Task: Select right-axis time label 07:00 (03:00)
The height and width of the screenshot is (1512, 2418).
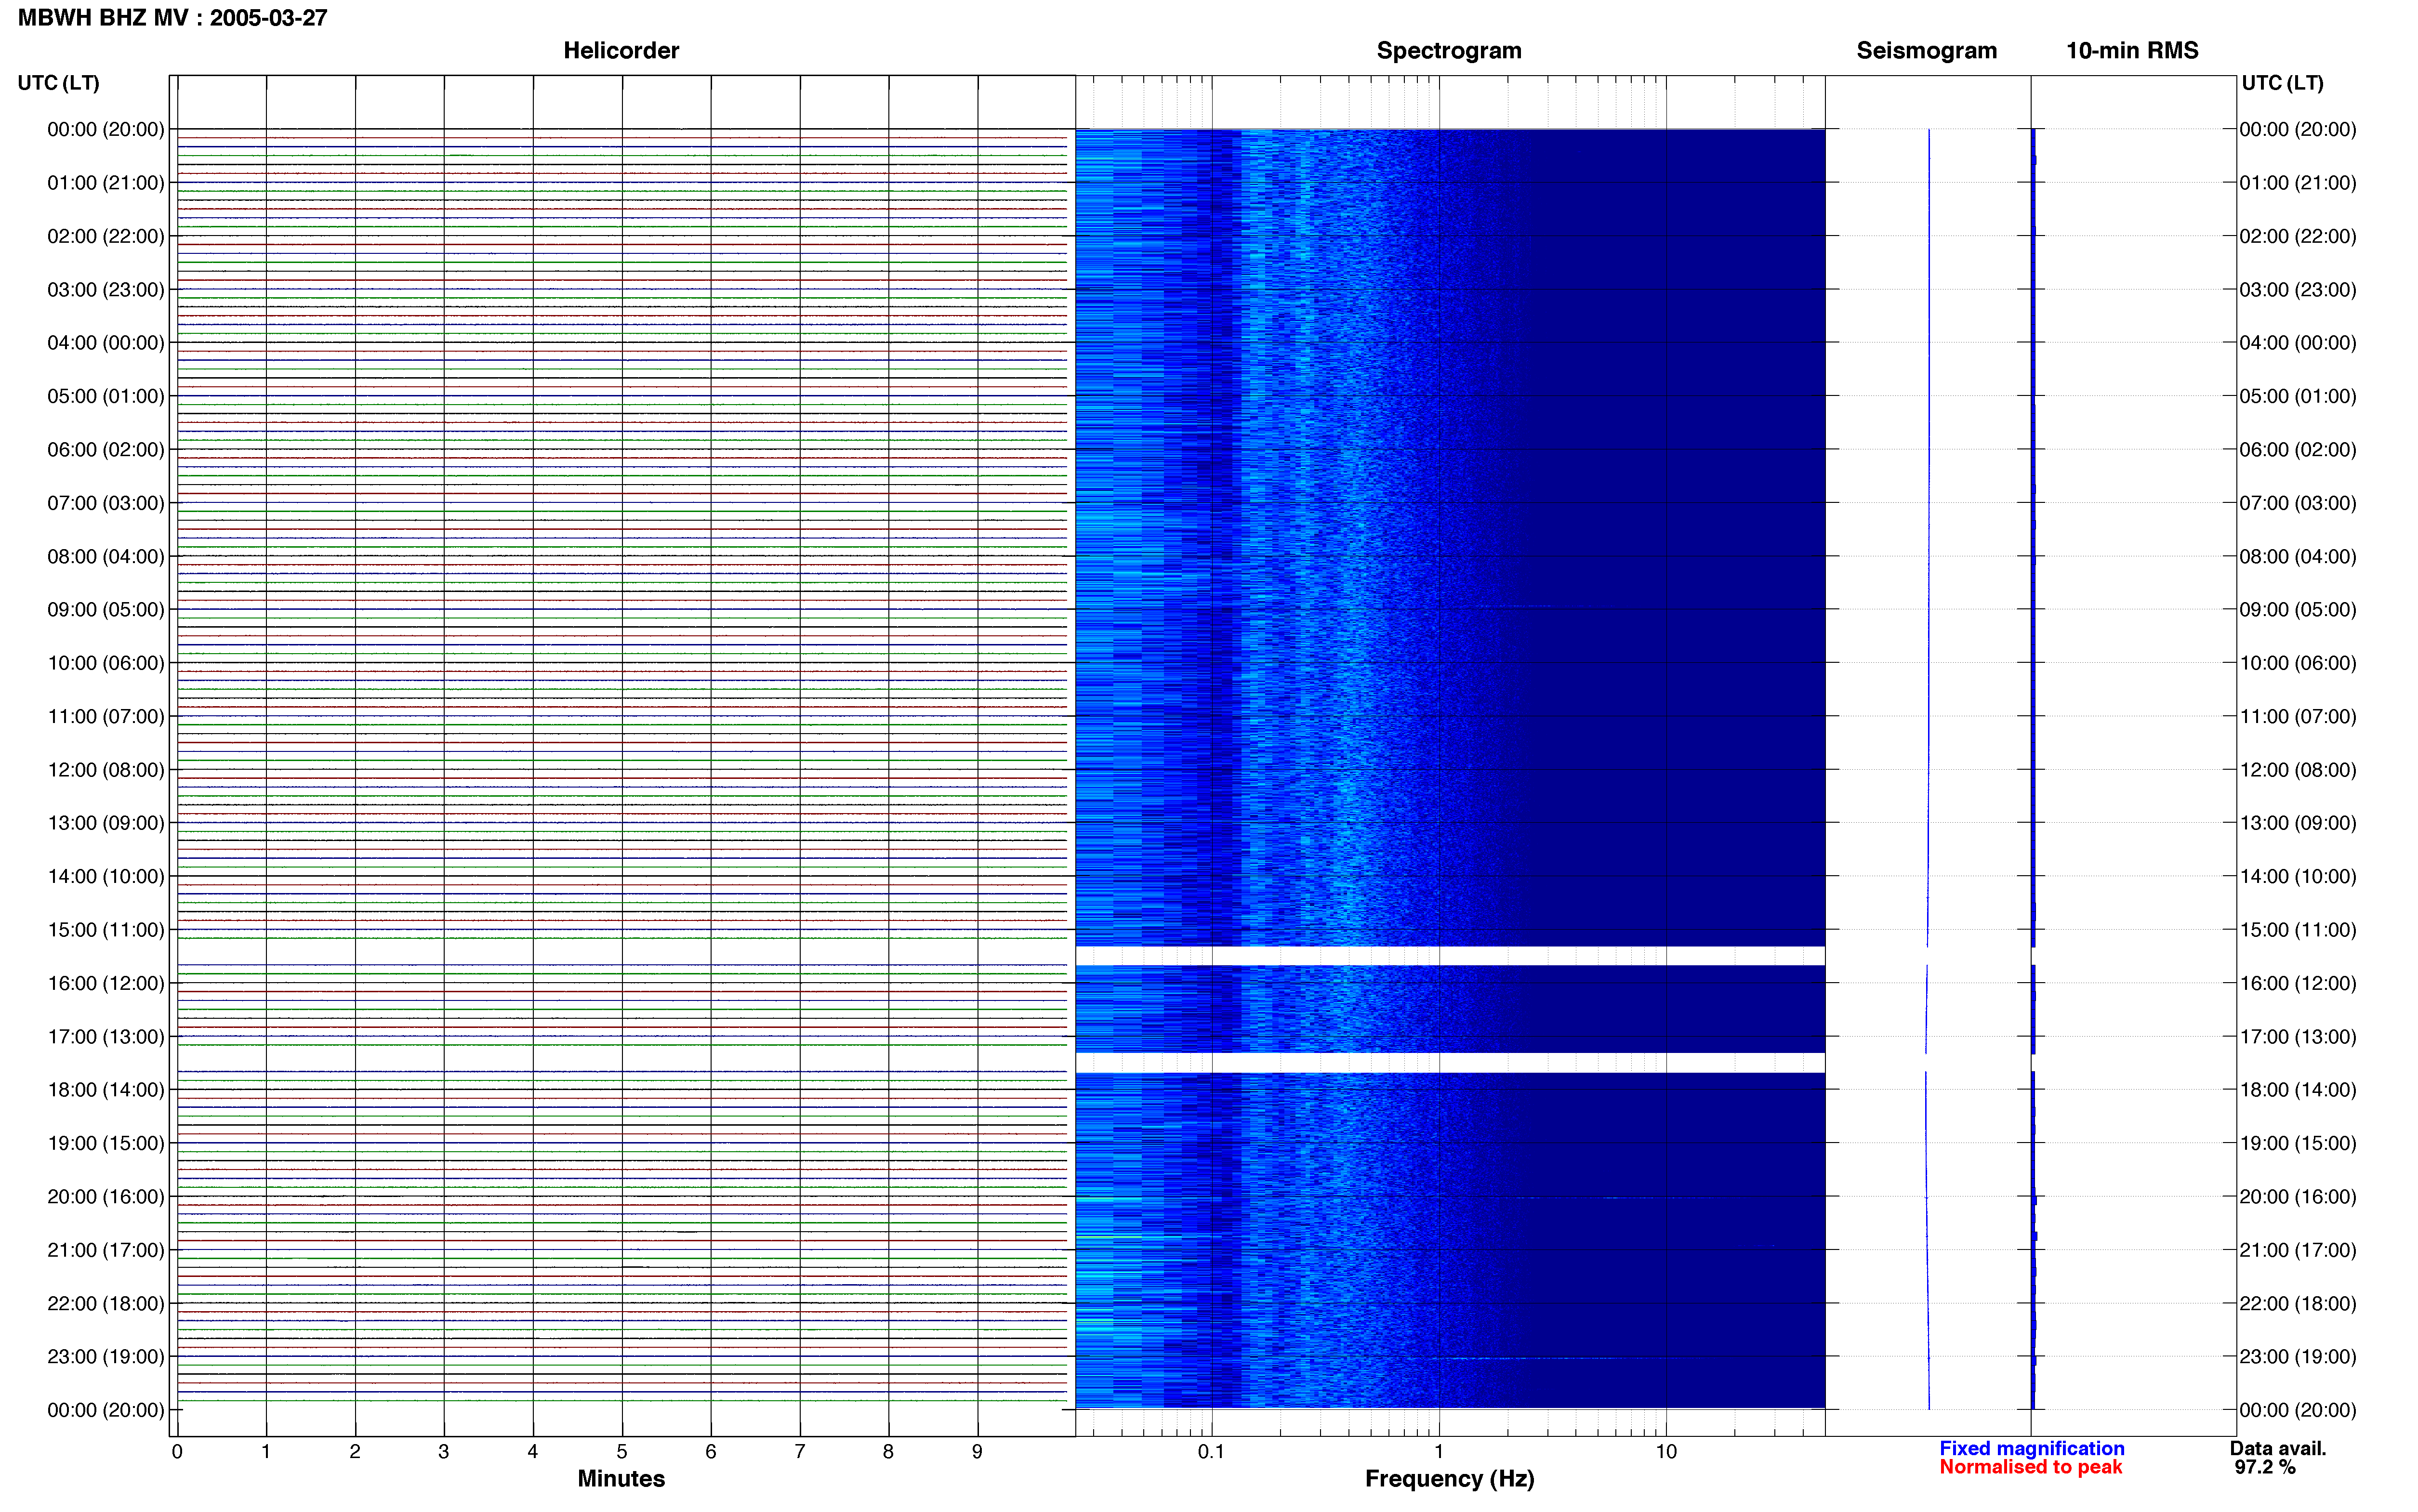Action: pos(2298,503)
